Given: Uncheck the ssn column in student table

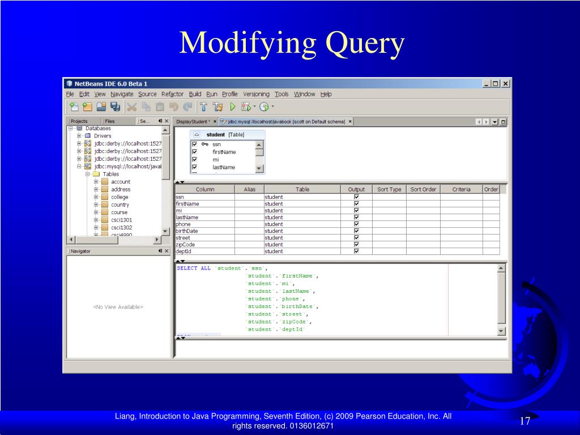Looking at the screenshot, I should point(195,144).
